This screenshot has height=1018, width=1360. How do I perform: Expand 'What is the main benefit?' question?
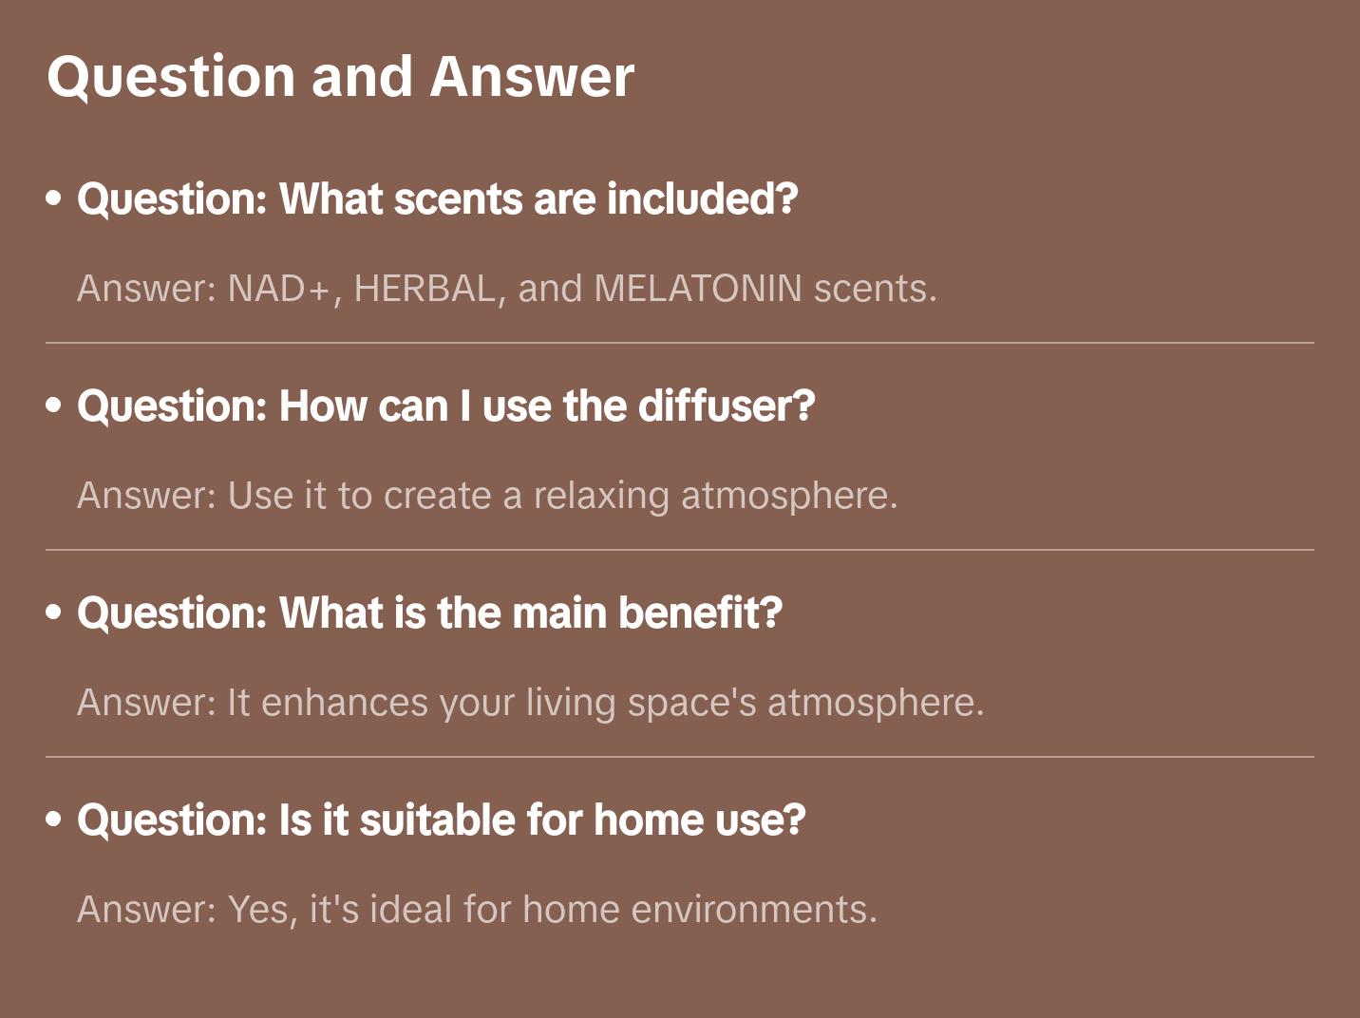click(x=430, y=613)
